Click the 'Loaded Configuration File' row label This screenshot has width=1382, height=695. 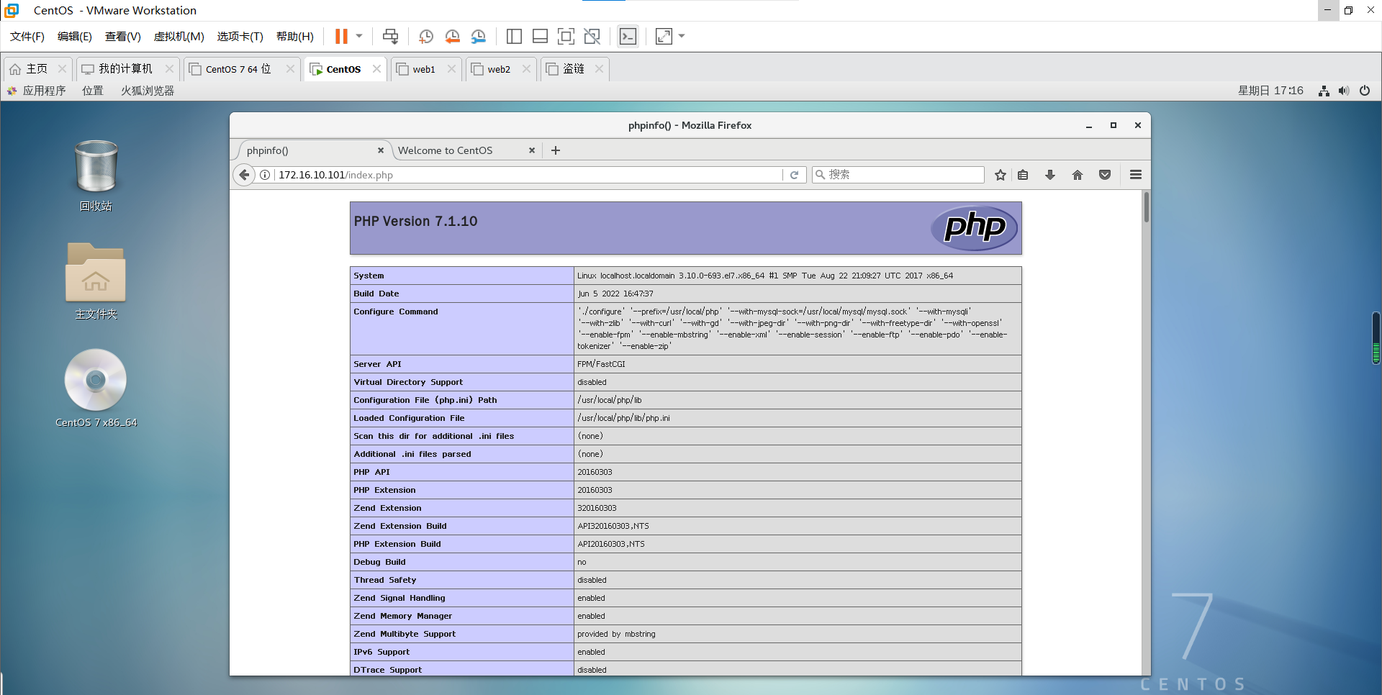click(x=409, y=418)
